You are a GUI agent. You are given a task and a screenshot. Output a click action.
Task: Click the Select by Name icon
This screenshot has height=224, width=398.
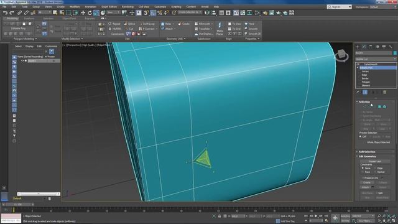tap(62, 12)
